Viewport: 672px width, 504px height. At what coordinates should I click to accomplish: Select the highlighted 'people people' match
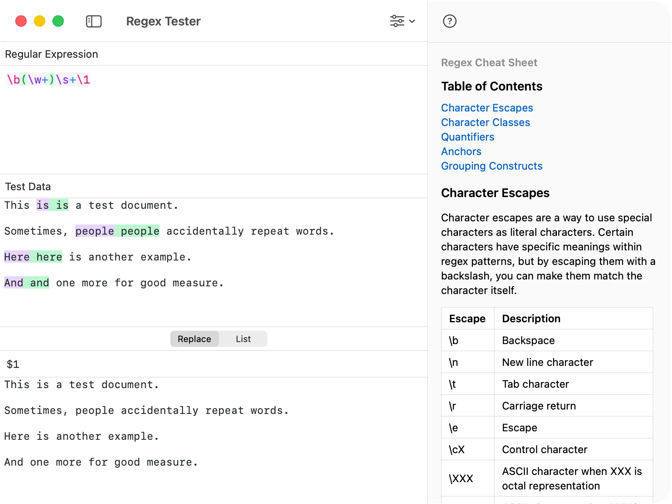[117, 231]
